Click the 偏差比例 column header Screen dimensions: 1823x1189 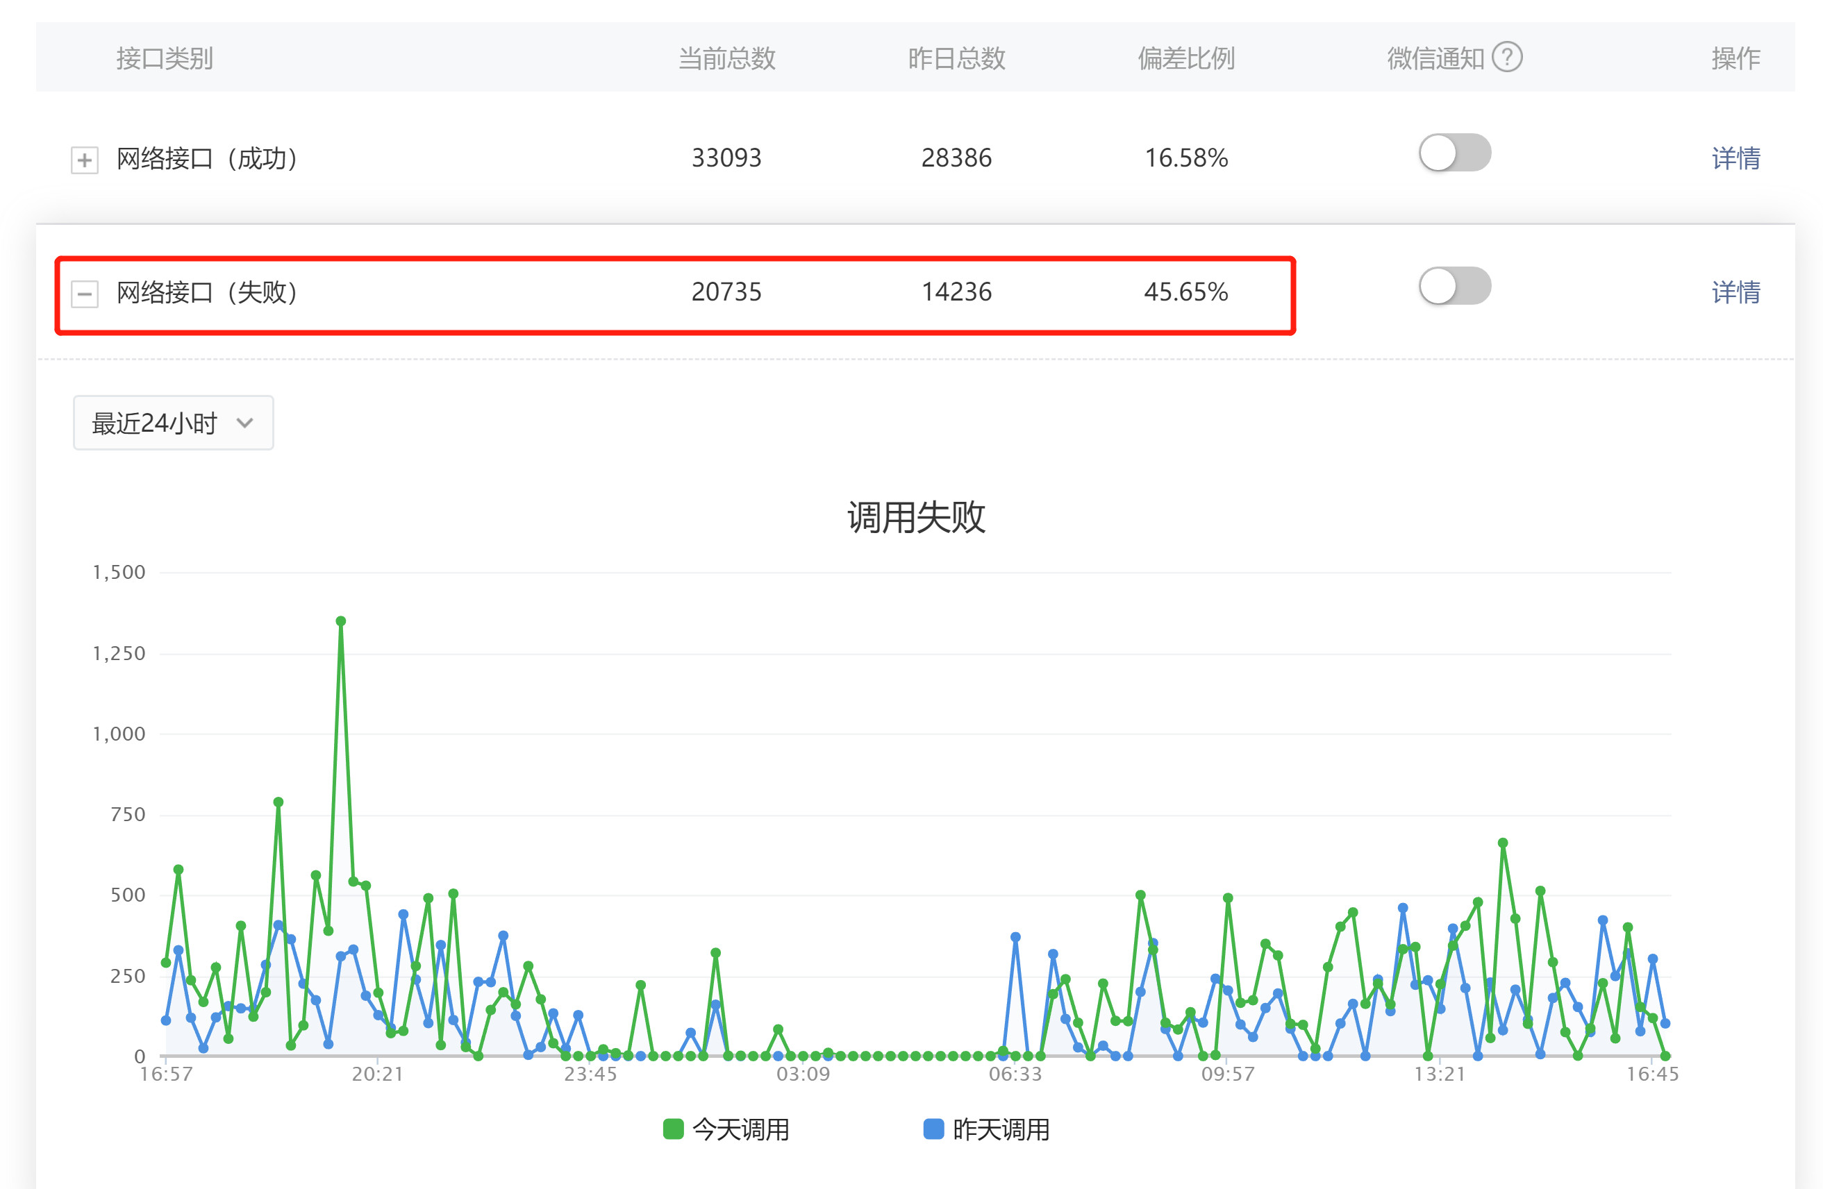pos(1185,58)
